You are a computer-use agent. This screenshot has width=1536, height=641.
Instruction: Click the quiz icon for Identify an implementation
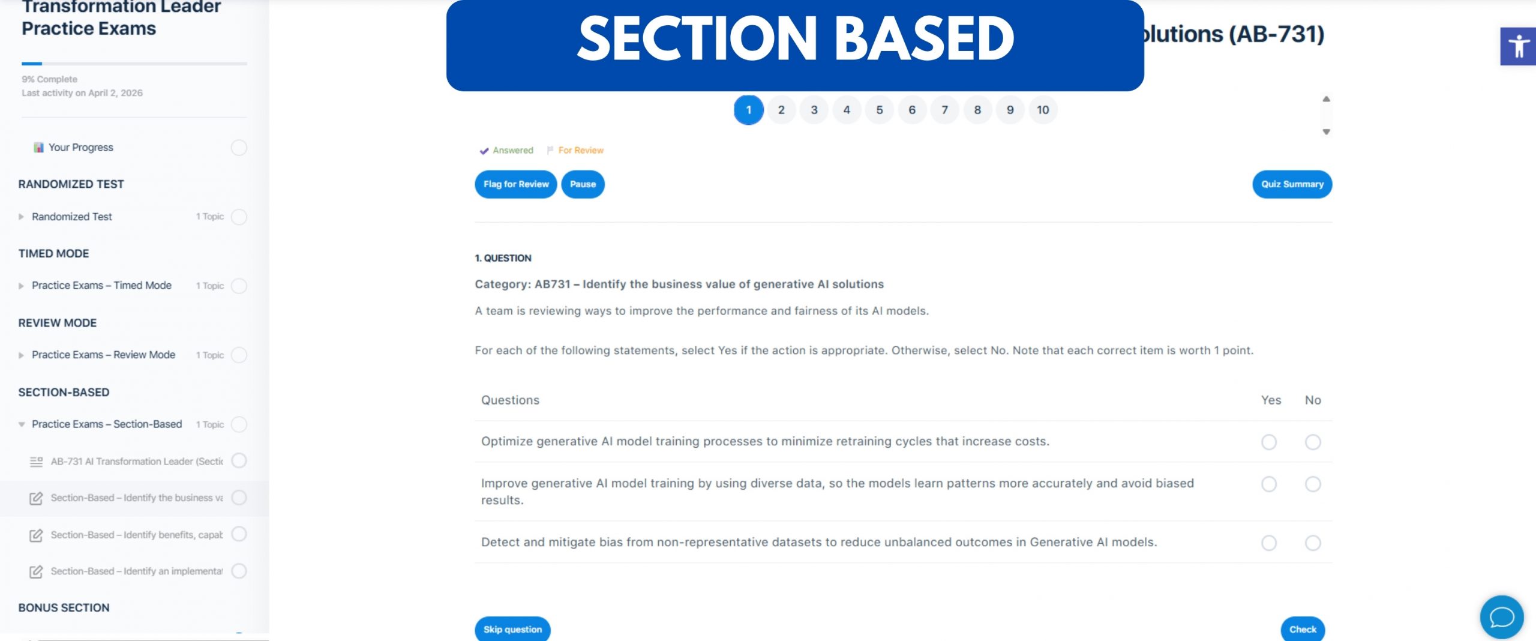pos(36,571)
